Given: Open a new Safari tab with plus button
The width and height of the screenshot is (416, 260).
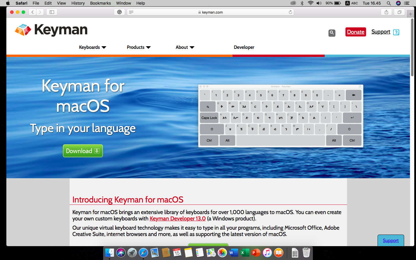Looking at the screenshot, I should tap(411, 14).
